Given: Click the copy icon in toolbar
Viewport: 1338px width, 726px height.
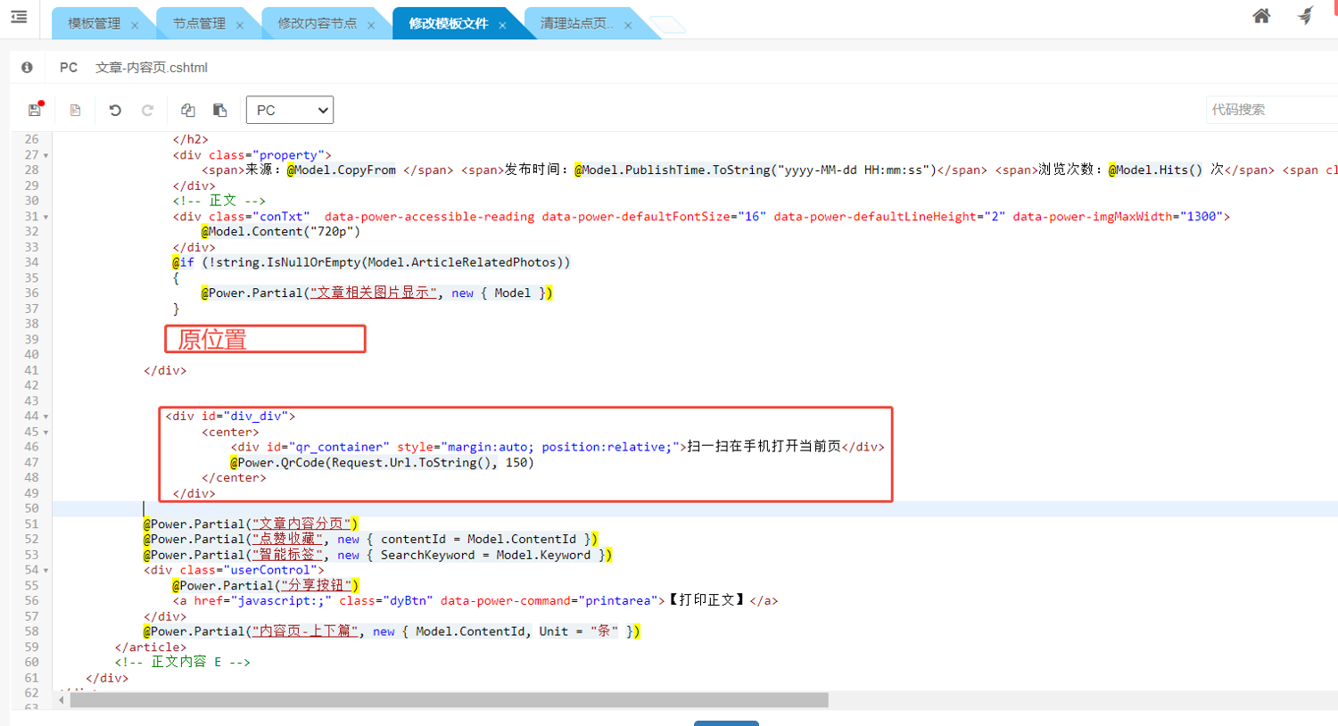Looking at the screenshot, I should pyautogui.click(x=187, y=110).
